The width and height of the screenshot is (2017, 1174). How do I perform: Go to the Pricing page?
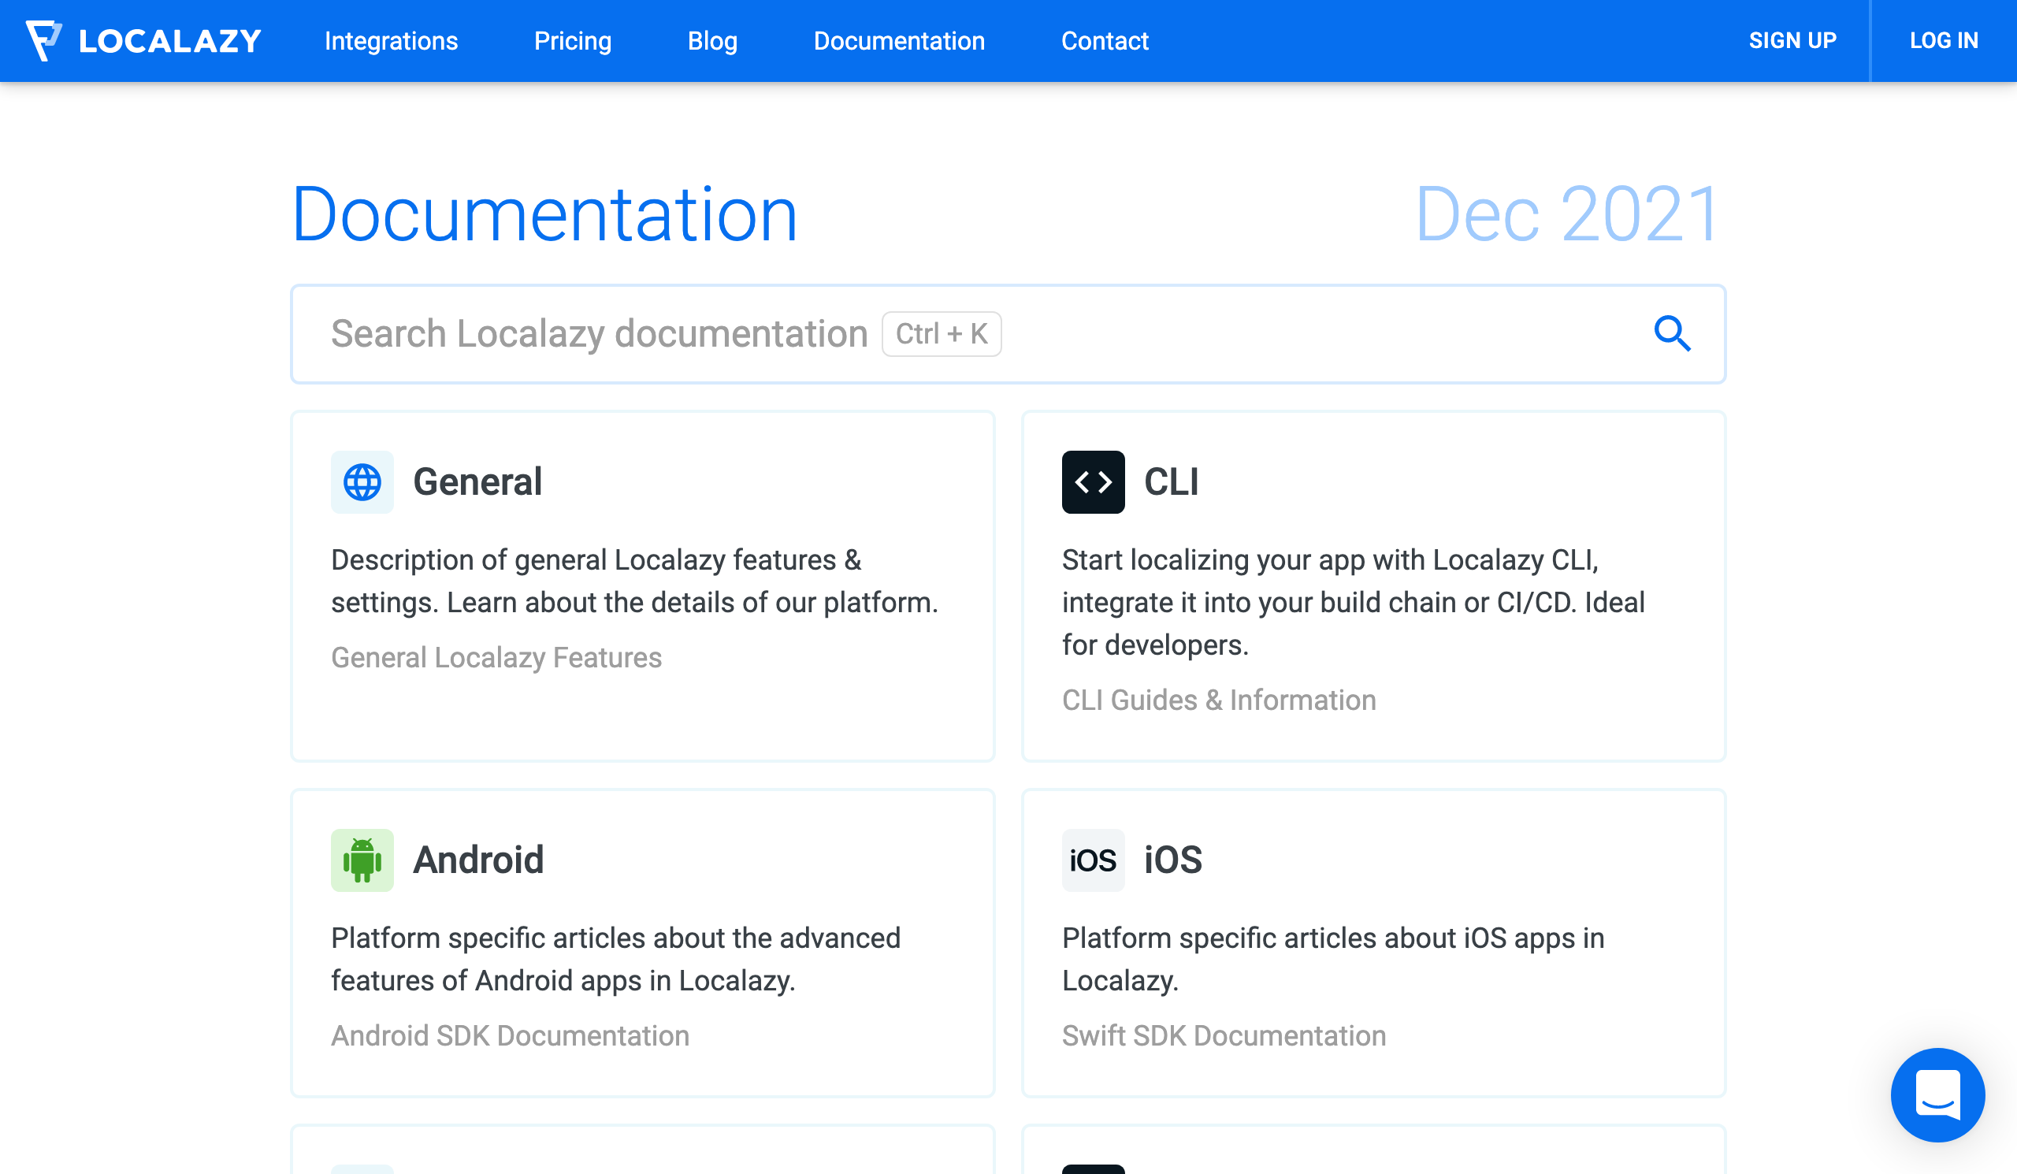(573, 41)
